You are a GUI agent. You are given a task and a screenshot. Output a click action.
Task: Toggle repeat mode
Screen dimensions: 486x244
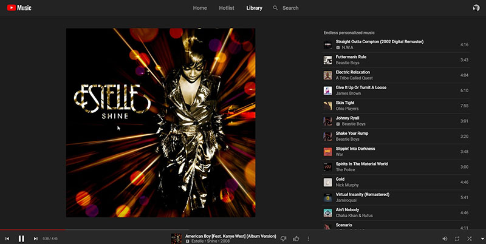(457, 239)
